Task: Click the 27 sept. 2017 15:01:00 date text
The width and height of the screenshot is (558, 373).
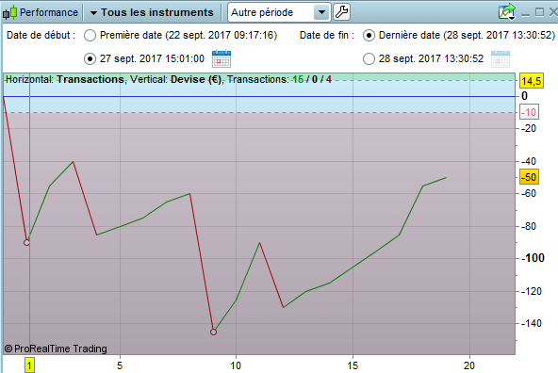Action: pyautogui.click(x=152, y=58)
